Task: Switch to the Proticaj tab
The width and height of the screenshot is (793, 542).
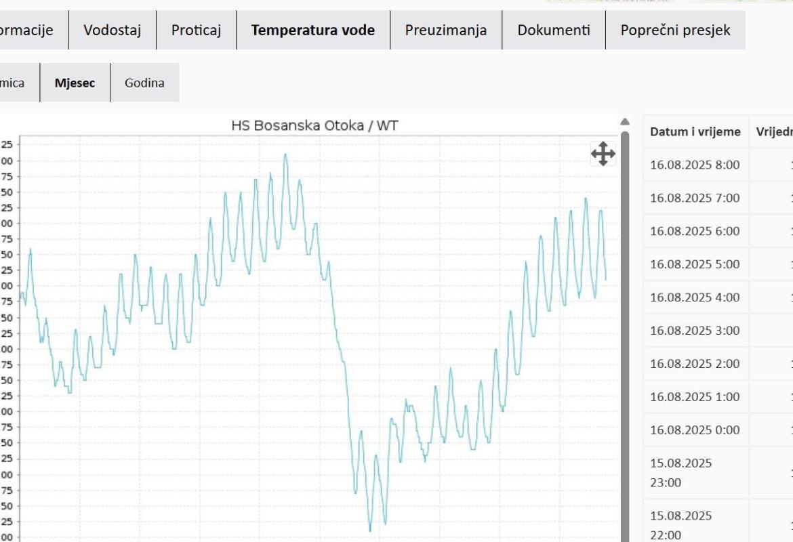Action: 196,30
